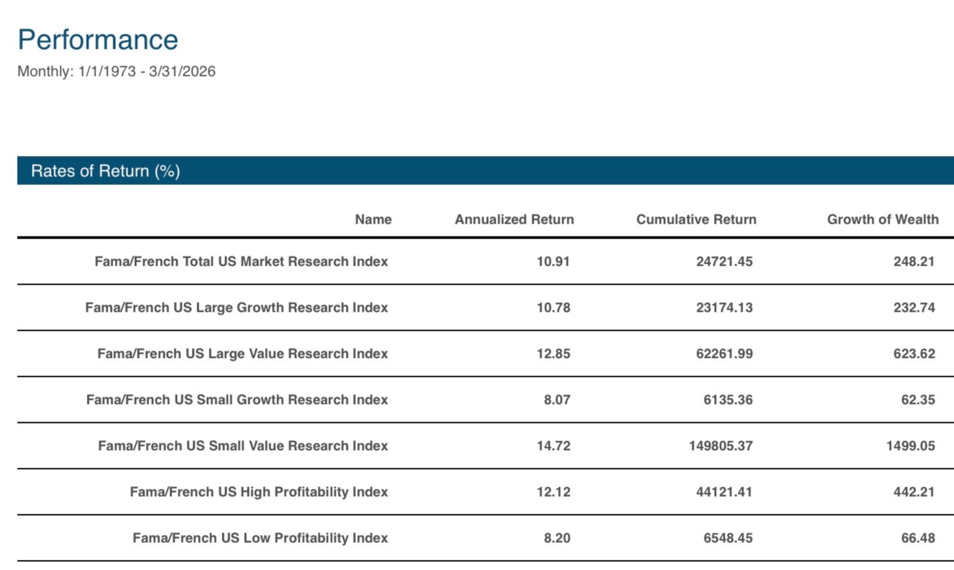The height and width of the screenshot is (570, 954).
Task: Click the 66.48 growth of wealth value
Action: pos(917,538)
